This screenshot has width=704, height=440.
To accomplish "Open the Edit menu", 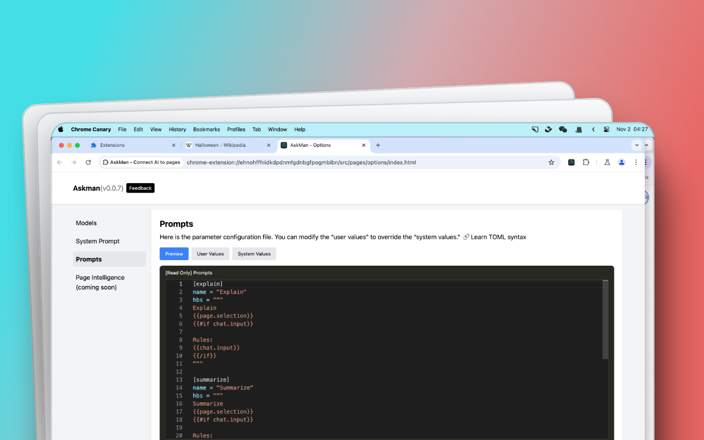I will (x=138, y=129).
